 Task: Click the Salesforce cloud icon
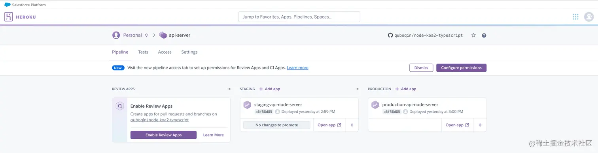pyautogui.click(x=8, y=5)
